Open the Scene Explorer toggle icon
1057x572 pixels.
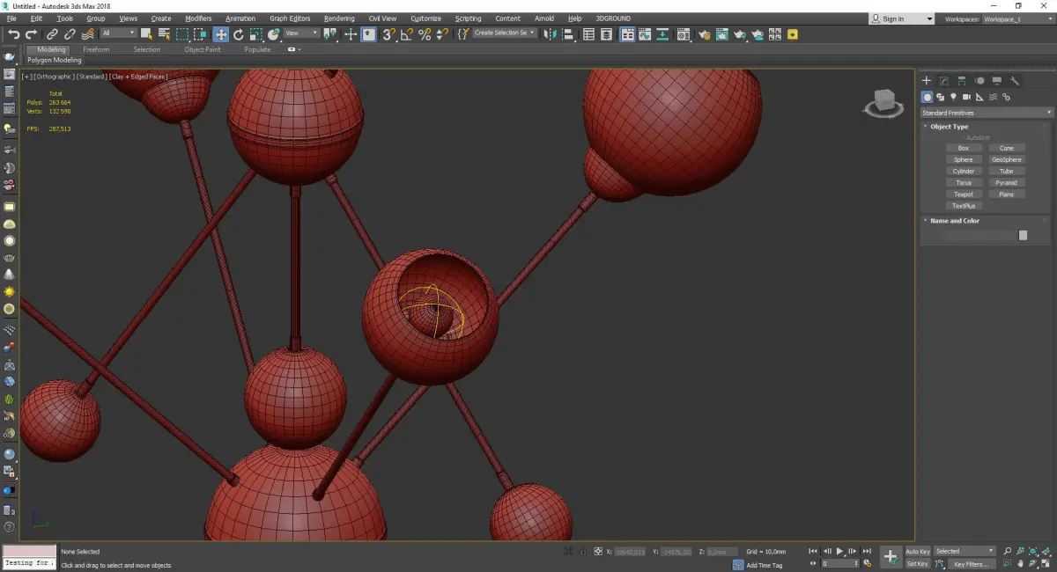click(588, 34)
